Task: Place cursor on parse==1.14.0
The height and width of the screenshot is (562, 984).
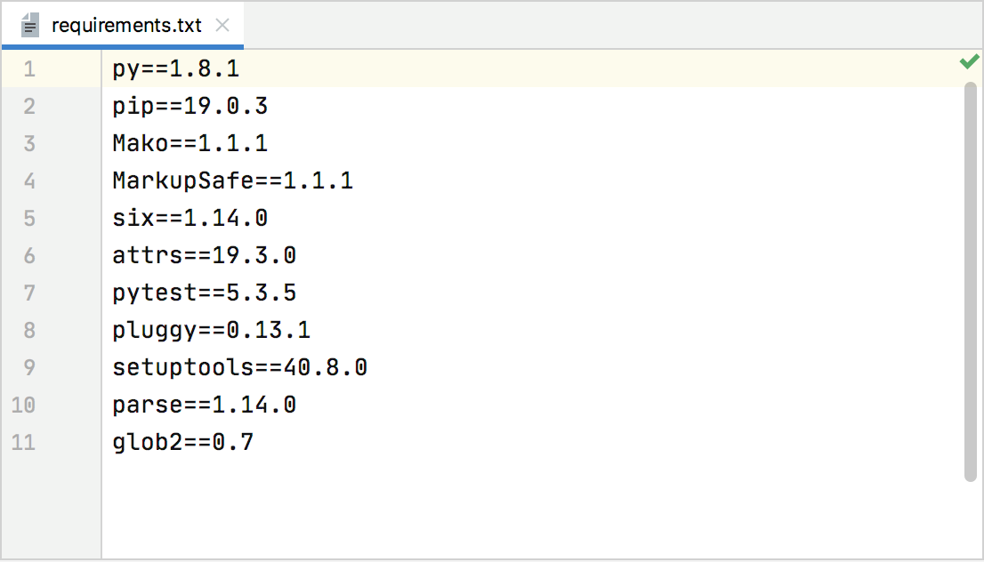Action: pos(205,405)
